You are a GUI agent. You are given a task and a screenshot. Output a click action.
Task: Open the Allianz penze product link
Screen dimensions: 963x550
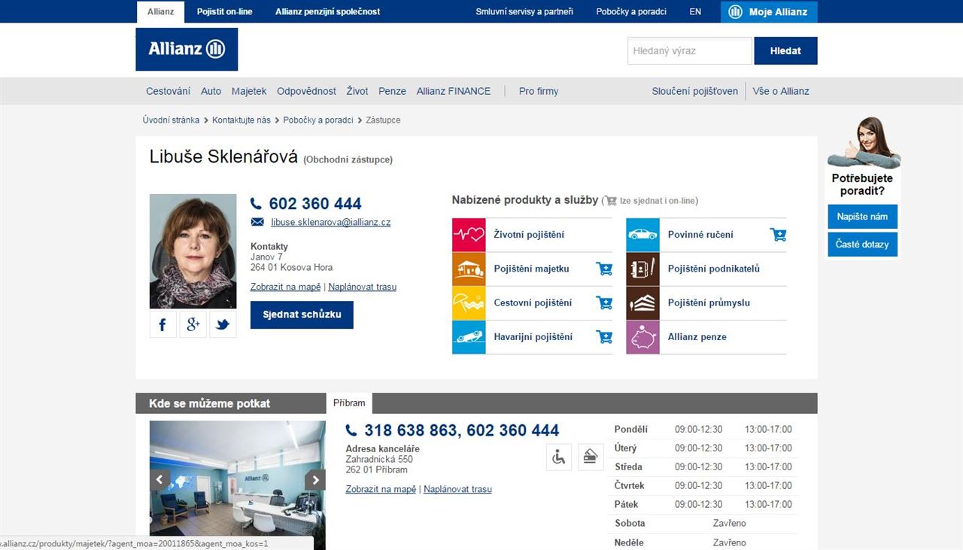[x=697, y=337]
